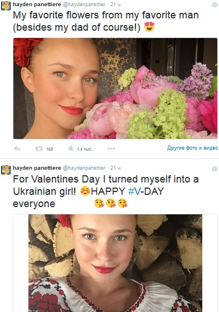This screenshot has height=312, width=219.
Task: Open hayden panettiere name on Valentines tweet
Action: [37, 168]
